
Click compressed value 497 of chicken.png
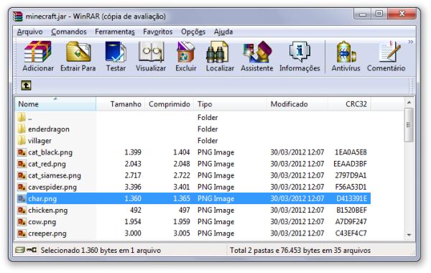(x=184, y=210)
